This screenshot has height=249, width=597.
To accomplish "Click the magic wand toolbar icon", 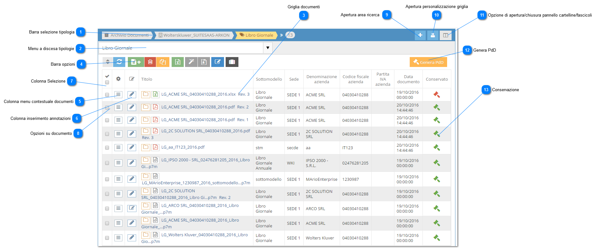I will (x=191, y=62).
